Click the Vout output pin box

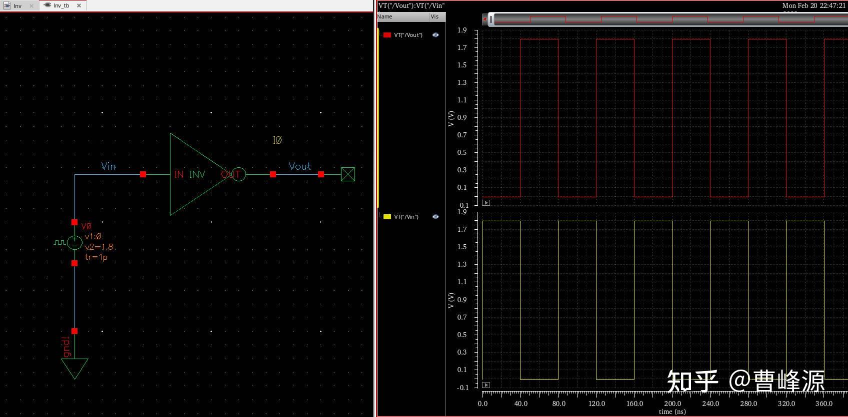coord(347,174)
